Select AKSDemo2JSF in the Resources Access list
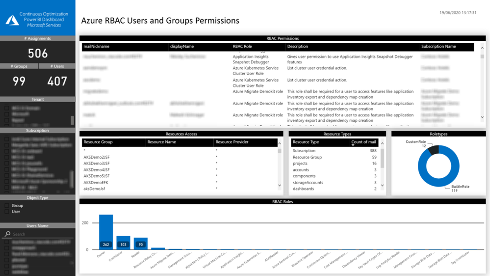This screenshot has height=276, width=490. 96,157
